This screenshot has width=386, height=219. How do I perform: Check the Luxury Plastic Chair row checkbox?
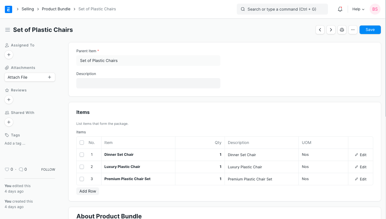82,167
